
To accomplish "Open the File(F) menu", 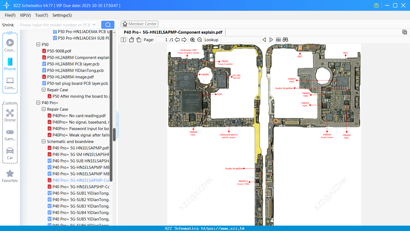I will (10, 15).
